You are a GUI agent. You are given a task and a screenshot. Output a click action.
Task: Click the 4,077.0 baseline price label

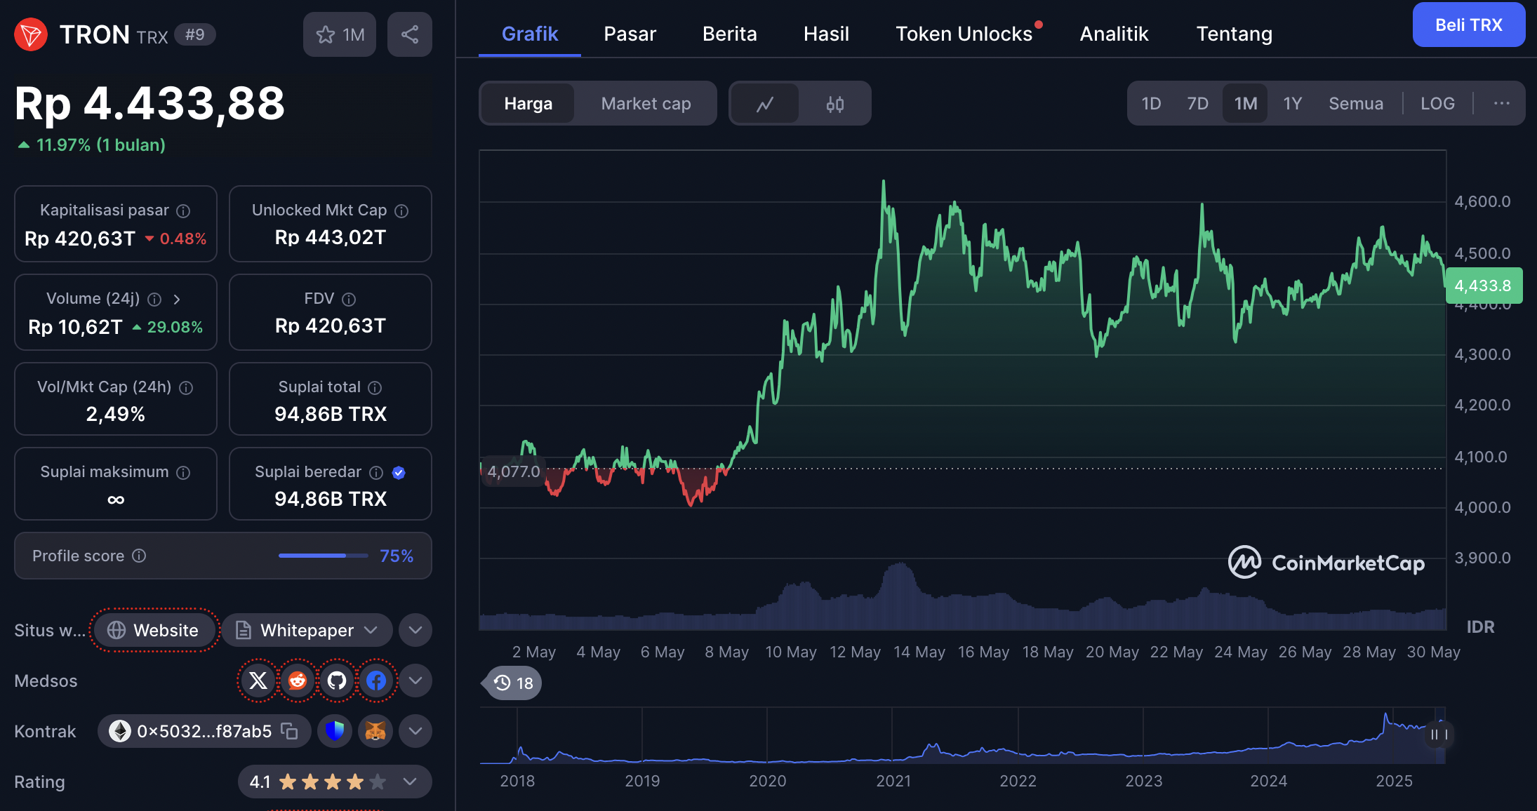[513, 471]
